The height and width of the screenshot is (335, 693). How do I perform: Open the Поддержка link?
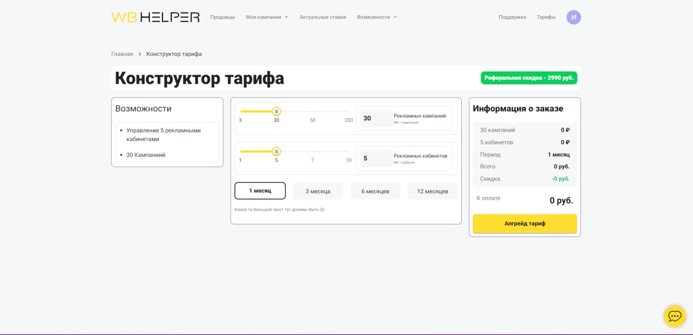512,17
